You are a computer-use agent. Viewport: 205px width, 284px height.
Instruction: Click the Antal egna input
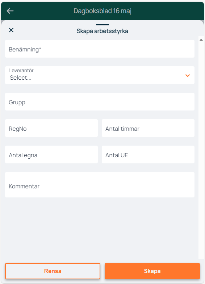(51, 154)
